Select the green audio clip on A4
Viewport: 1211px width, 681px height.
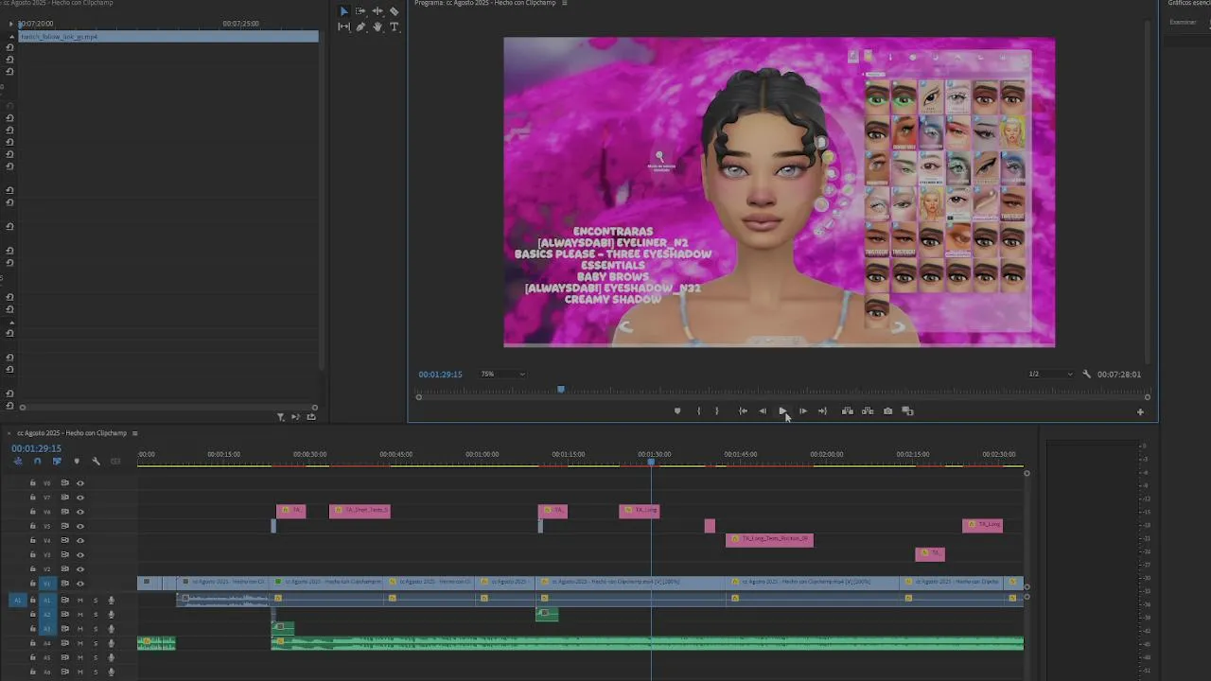647,643
